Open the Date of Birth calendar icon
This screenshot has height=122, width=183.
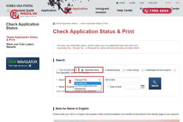(x=142, y=87)
